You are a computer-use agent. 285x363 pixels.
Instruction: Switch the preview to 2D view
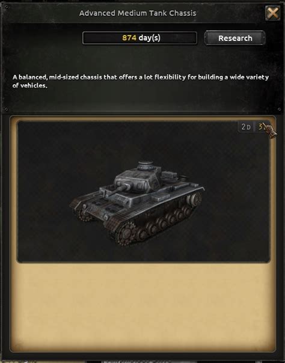[x=246, y=127]
